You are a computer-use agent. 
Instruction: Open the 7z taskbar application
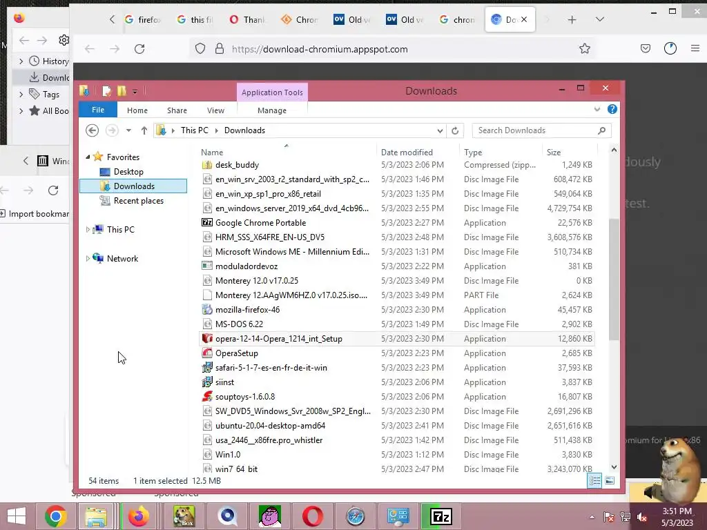tap(441, 516)
